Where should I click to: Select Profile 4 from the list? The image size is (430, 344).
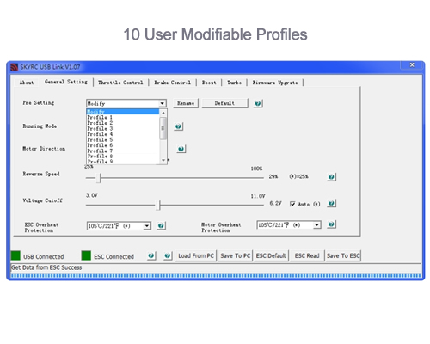tap(123, 134)
